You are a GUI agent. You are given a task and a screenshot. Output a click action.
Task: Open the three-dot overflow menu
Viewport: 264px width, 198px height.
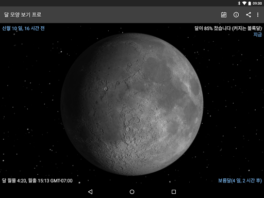click(258, 15)
